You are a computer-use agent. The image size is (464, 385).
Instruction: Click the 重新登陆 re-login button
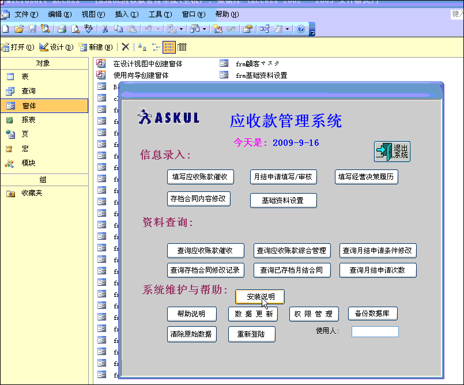coord(251,334)
